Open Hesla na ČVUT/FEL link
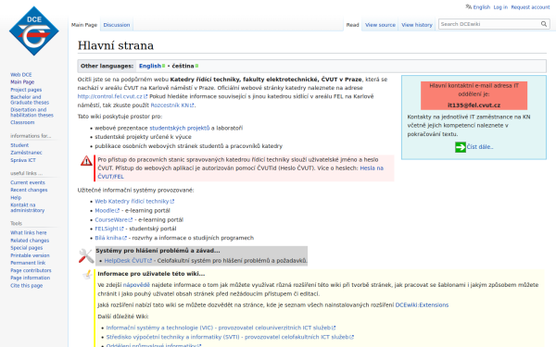Image resolution: width=556 pixels, height=347 pixels. click(240, 172)
